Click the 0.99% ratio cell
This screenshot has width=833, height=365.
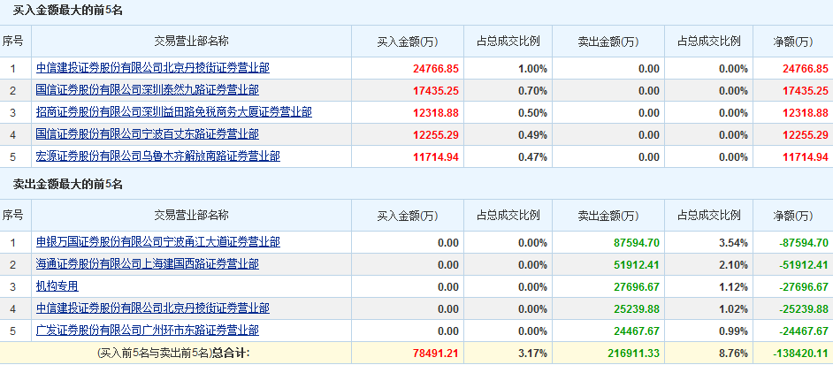pos(733,331)
